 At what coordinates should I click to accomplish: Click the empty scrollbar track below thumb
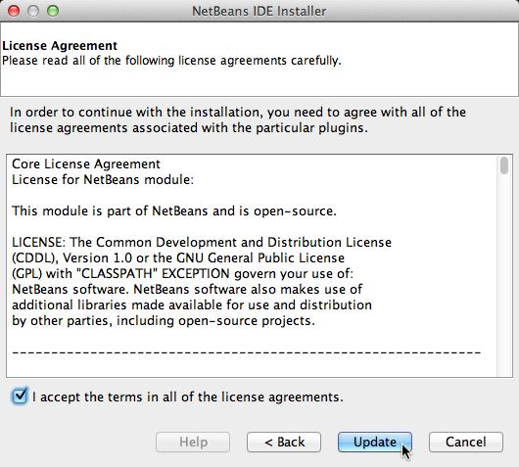(504, 275)
